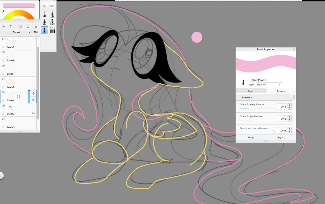
Task: Adjust the Opacity with Heavy Pressure slider
Action: [x=257, y=132]
